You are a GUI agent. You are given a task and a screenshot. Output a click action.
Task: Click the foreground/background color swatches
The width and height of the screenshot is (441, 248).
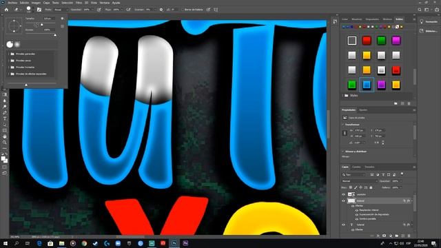point(4,159)
